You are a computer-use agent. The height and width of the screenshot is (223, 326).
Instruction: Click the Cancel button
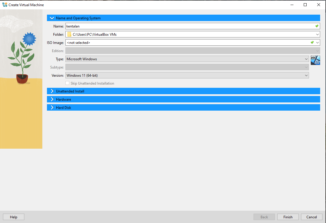[x=311, y=217]
